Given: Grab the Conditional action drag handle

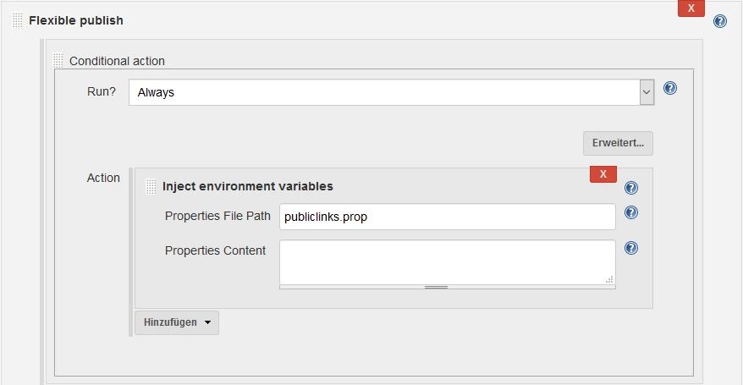Looking at the screenshot, I should tap(58, 61).
